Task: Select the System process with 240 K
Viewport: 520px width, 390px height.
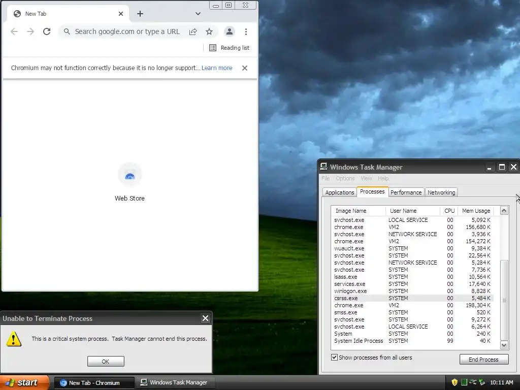Action: [x=412, y=334]
